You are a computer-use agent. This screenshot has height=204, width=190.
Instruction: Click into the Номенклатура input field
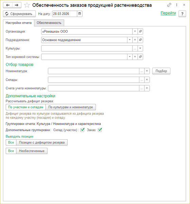click(x=93, y=71)
